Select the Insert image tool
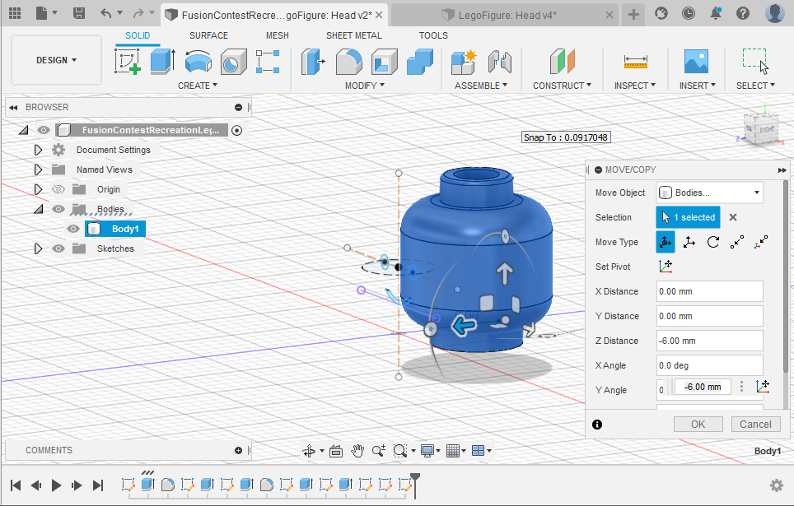794x506 pixels. coord(696,62)
